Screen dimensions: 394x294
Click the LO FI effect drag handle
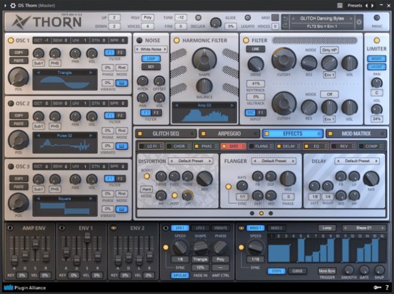[x=161, y=146]
